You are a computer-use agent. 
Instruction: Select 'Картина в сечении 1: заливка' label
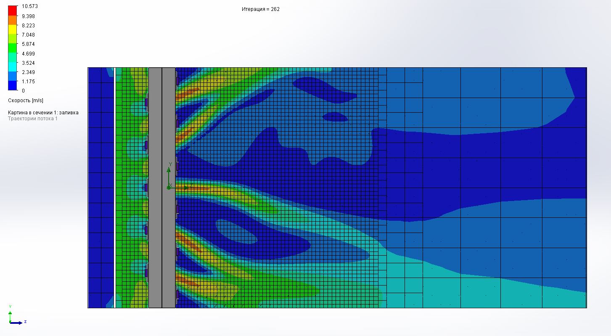pyautogui.click(x=43, y=113)
